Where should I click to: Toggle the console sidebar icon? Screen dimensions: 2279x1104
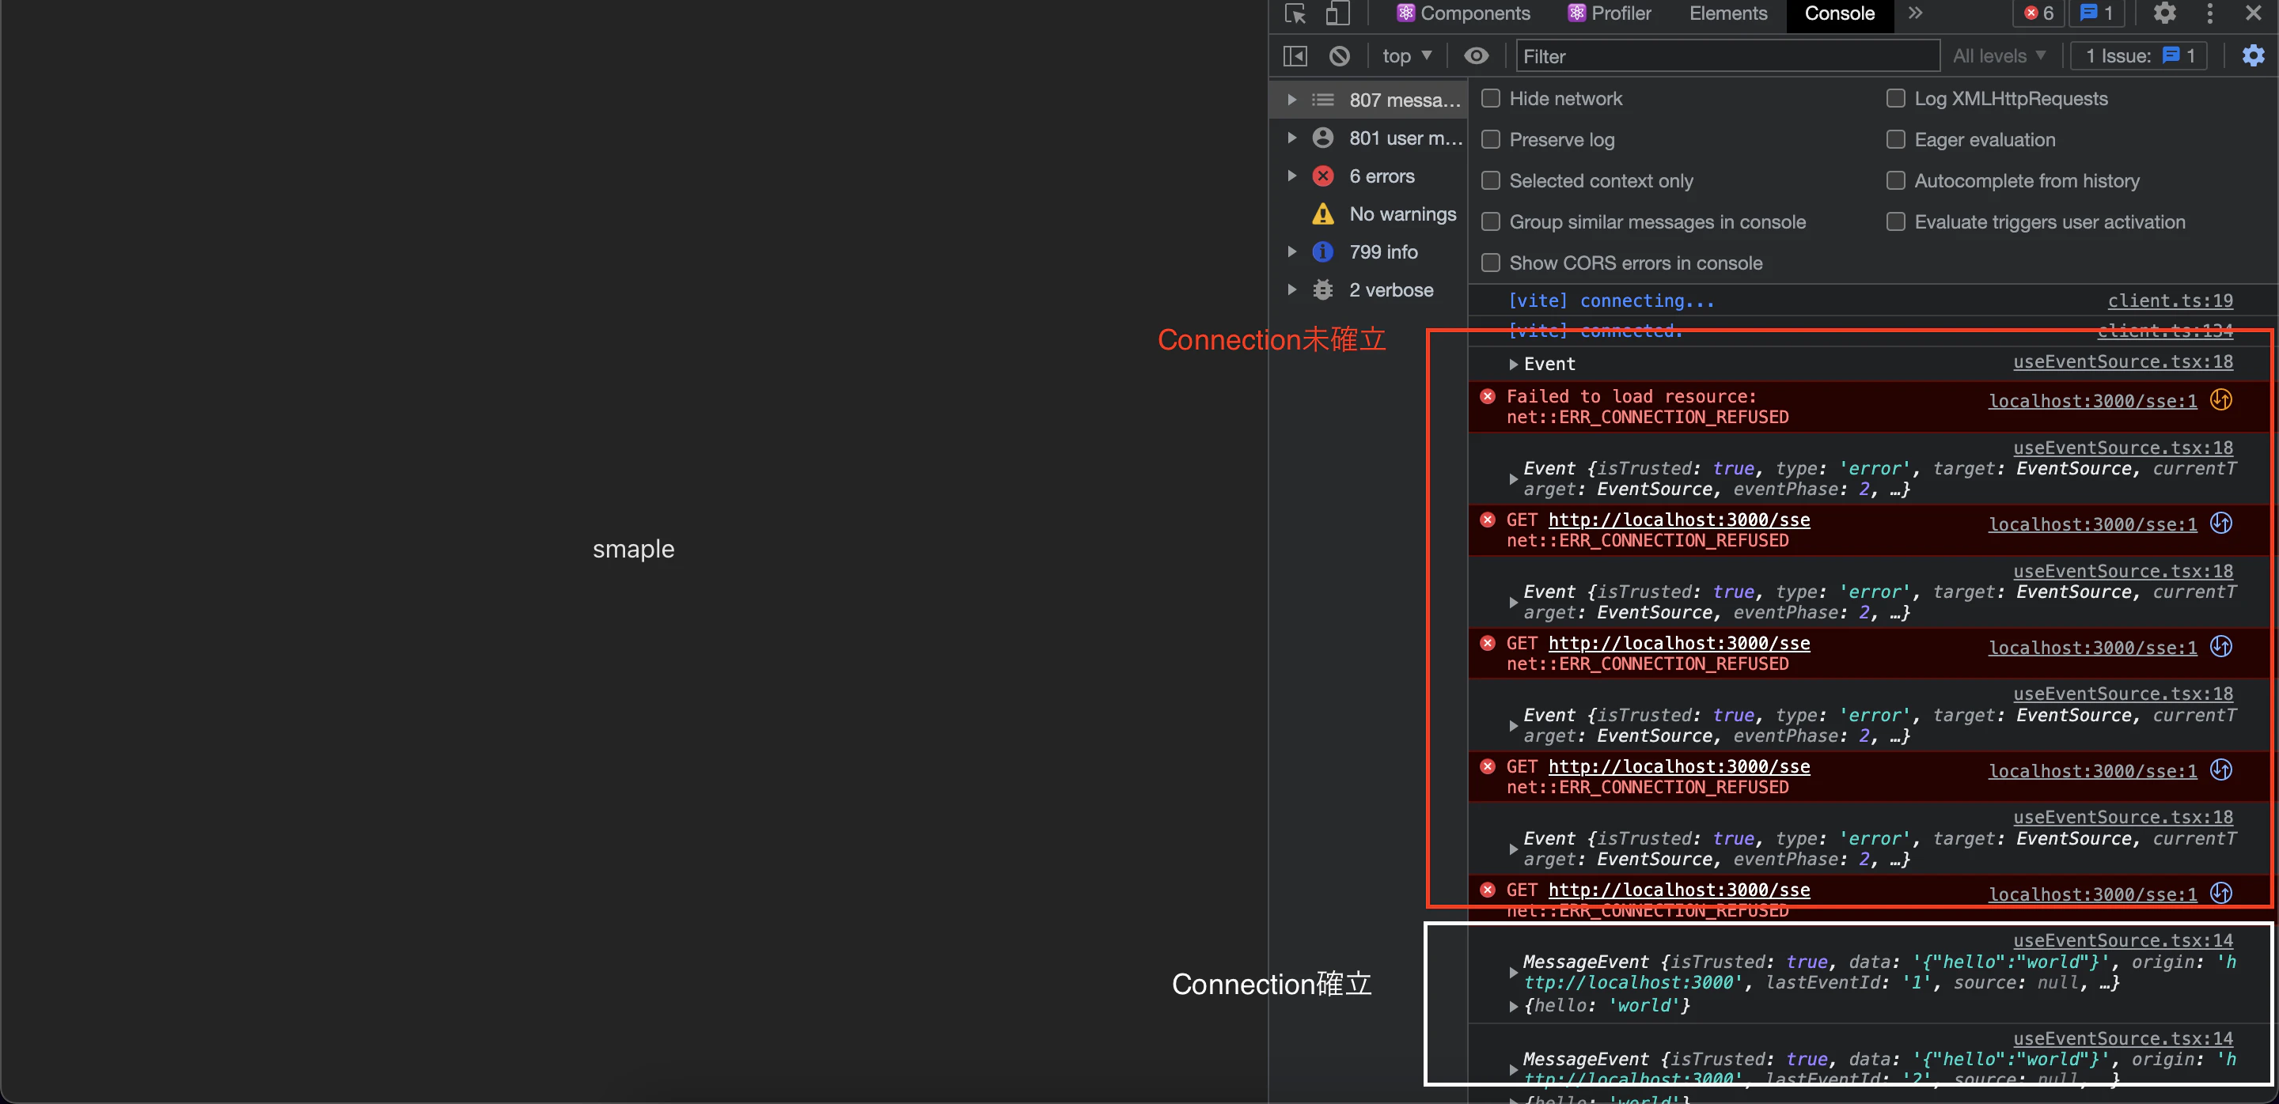(x=1295, y=57)
